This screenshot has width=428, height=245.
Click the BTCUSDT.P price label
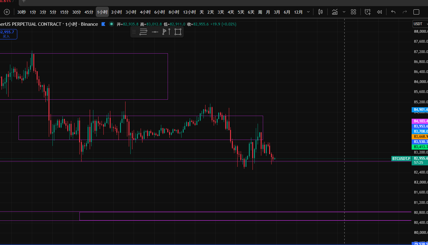(x=401, y=158)
